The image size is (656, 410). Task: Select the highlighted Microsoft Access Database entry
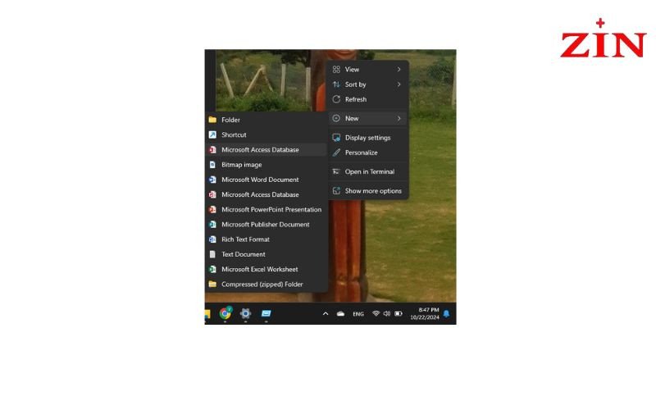(266, 150)
